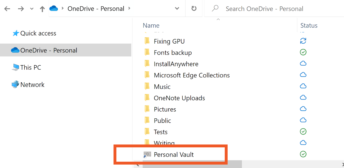Screen dimensions: 344x168
Task: Sort files by the Name column
Action: point(151,26)
